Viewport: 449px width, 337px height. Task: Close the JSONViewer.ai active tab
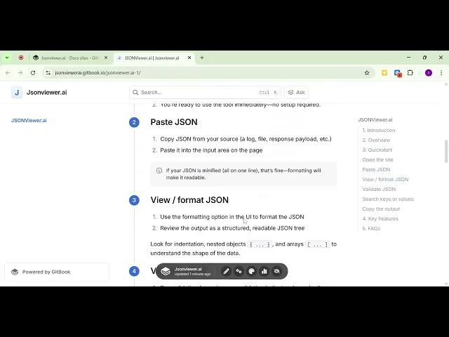click(x=189, y=58)
